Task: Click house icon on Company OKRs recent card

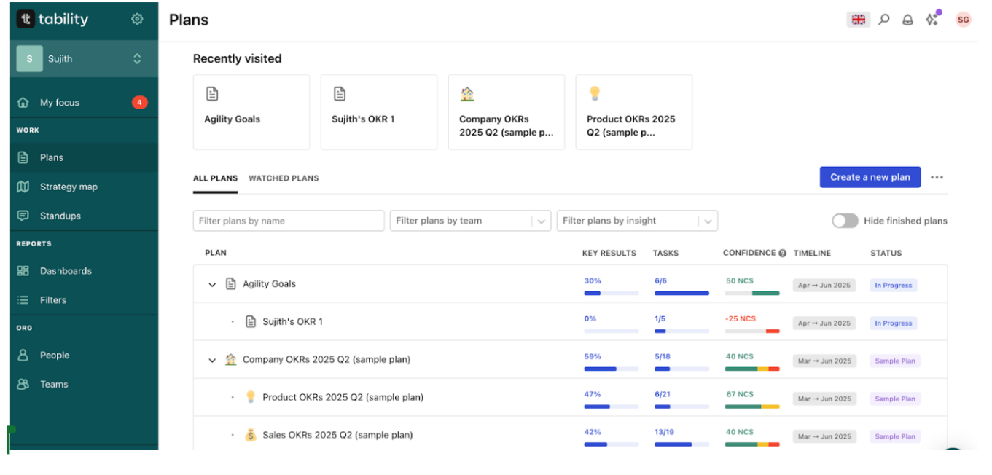Action: (467, 93)
